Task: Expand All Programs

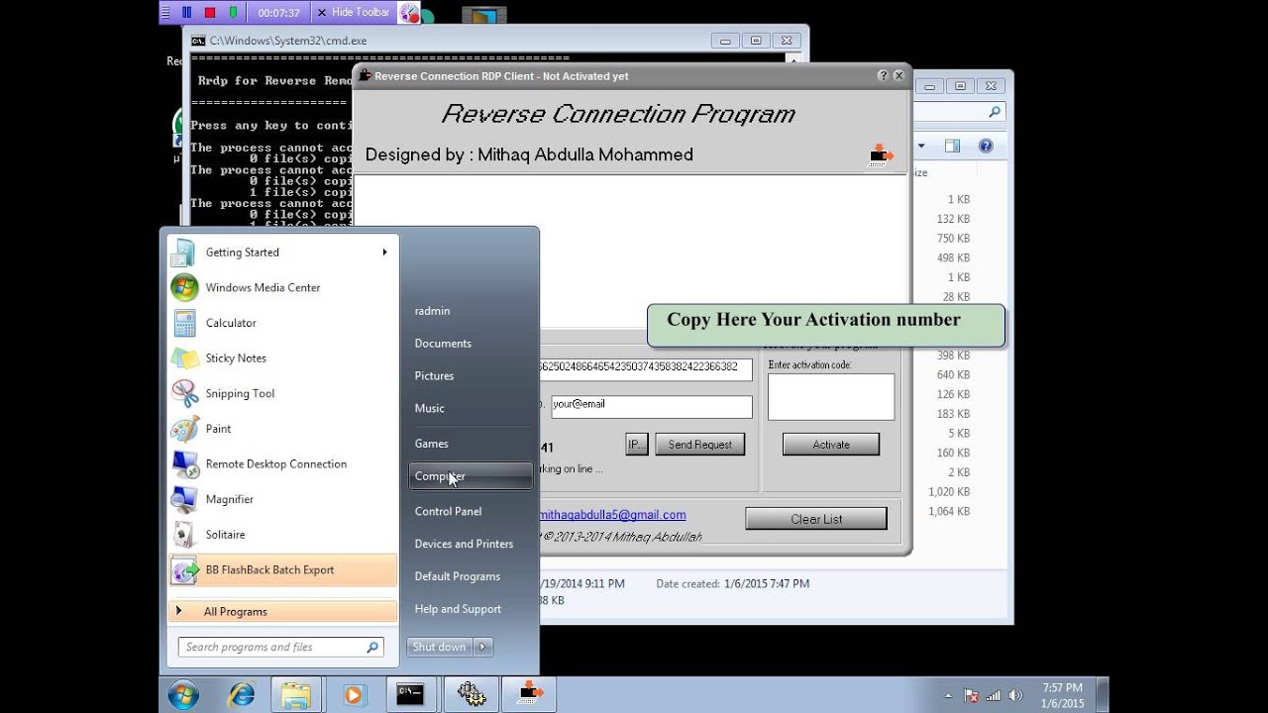Action: point(282,612)
